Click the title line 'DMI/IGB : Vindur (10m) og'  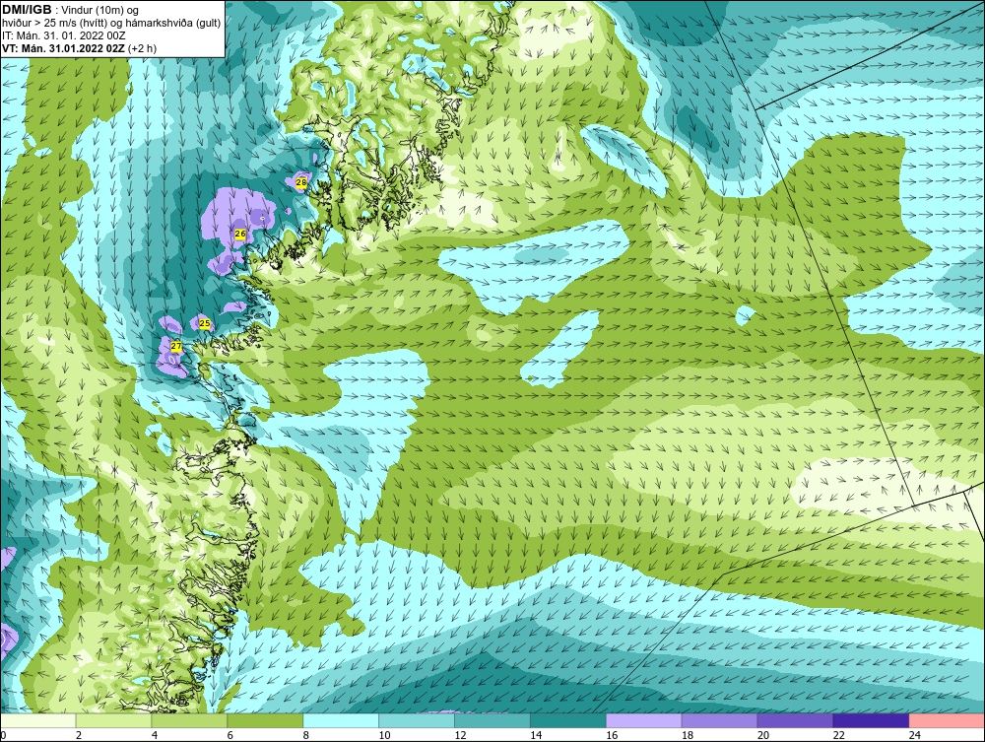(x=71, y=10)
